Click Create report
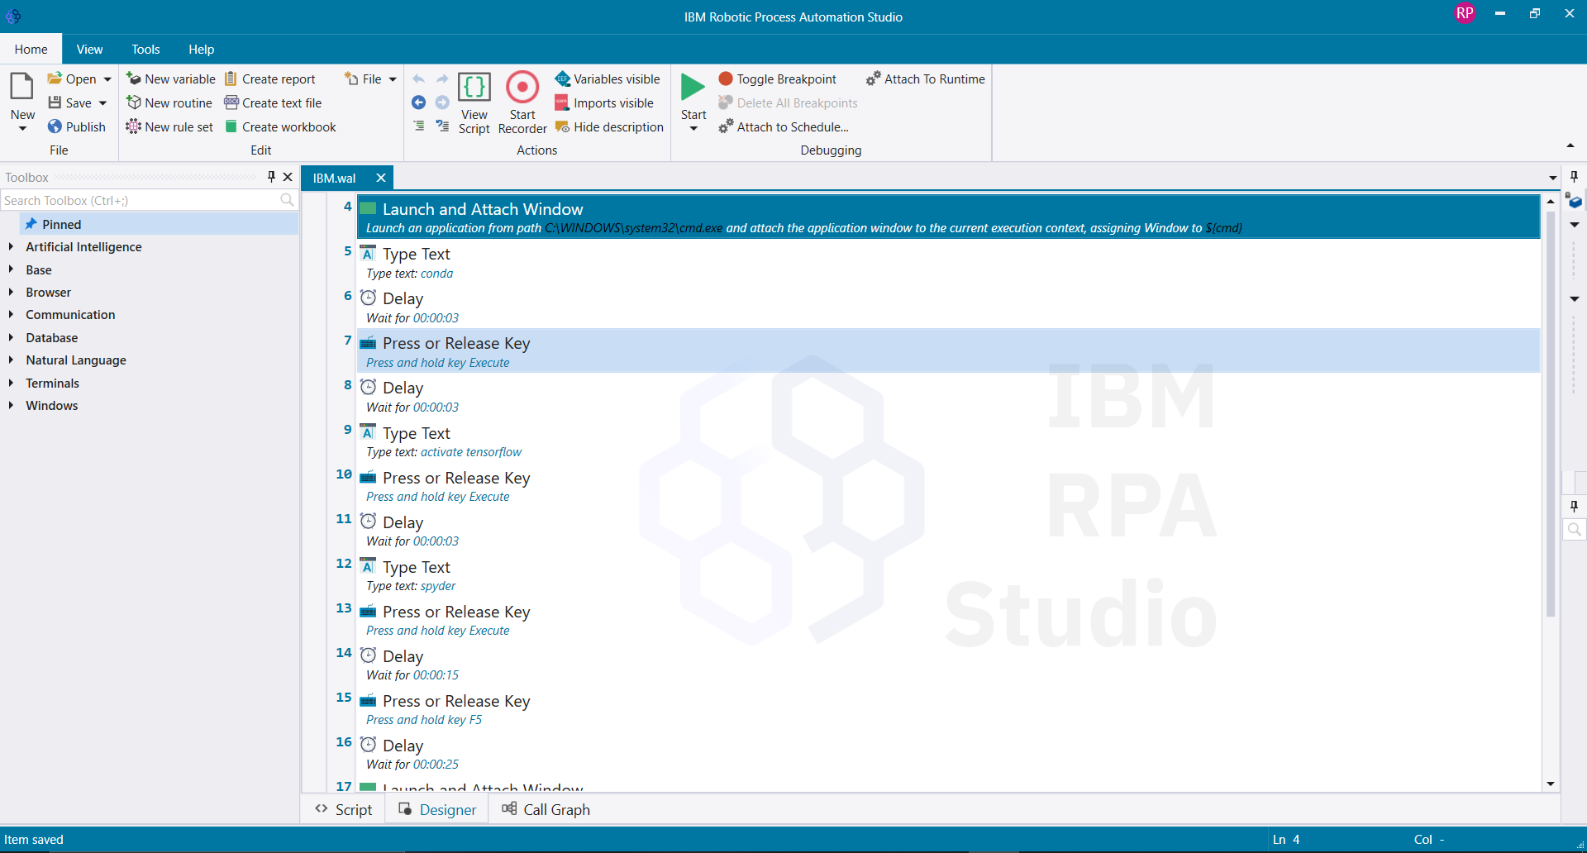The height and width of the screenshot is (853, 1587). pyautogui.click(x=270, y=79)
